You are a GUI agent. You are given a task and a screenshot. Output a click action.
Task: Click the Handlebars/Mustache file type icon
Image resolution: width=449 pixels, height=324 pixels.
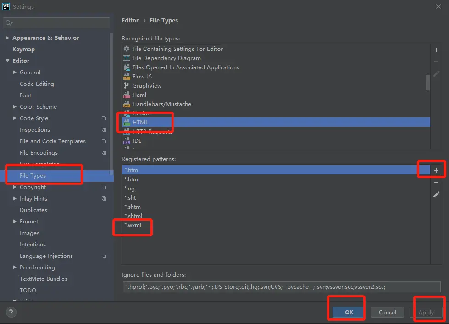126,104
